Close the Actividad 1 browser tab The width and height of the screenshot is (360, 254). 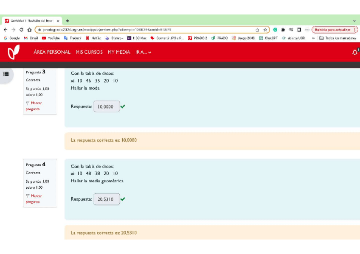58,21
